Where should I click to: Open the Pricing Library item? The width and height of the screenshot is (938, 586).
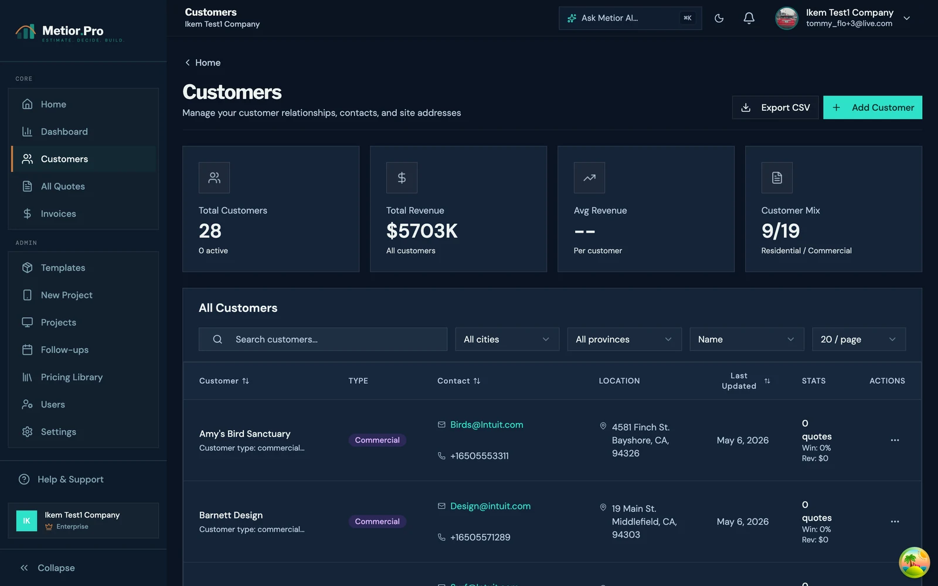coord(84,377)
